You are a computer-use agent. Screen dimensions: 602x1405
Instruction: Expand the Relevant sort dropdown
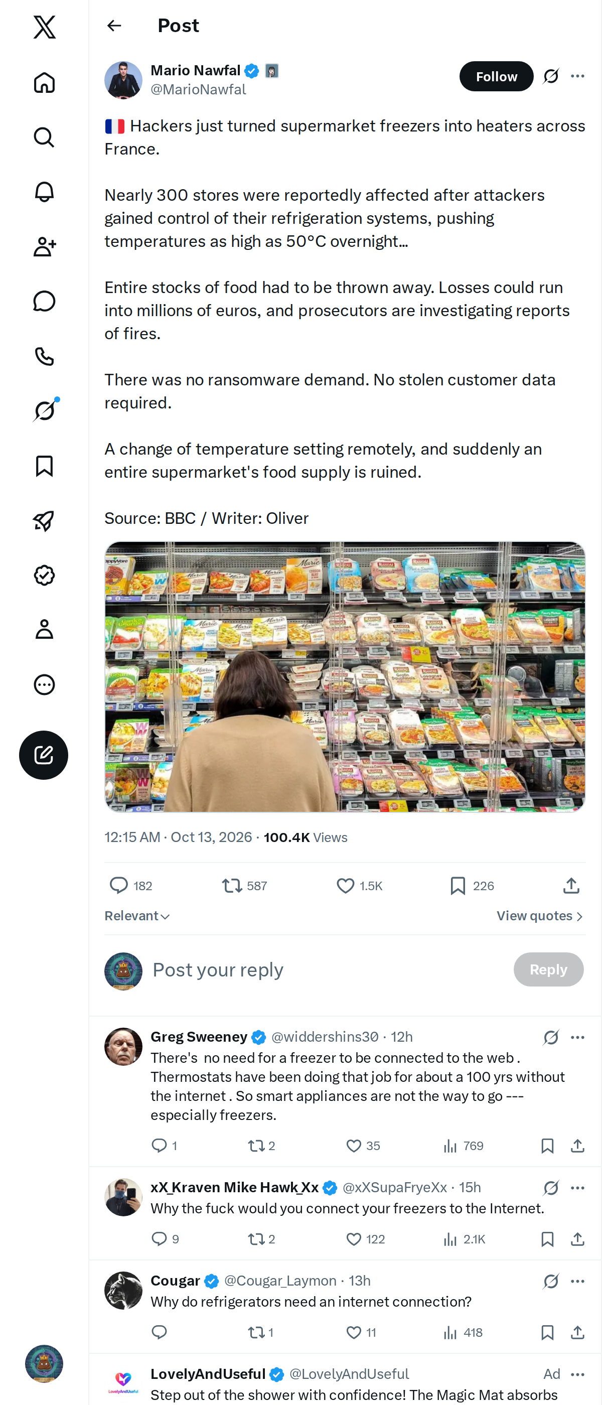pos(137,916)
